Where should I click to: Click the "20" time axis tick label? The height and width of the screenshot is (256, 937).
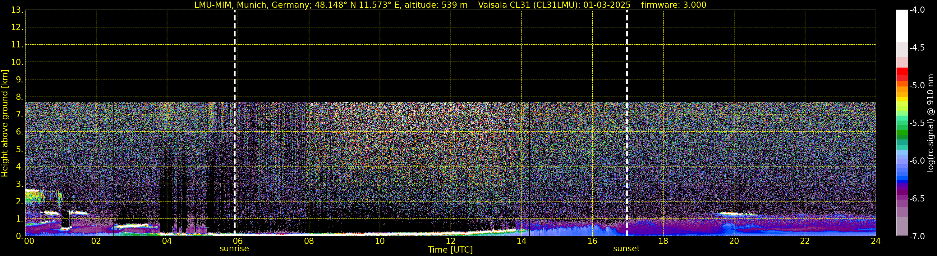tap(734, 241)
